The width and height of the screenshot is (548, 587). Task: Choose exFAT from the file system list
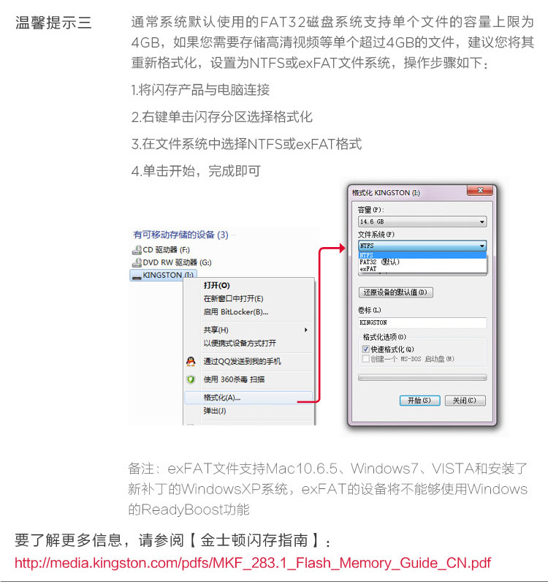click(x=368, y=269)
